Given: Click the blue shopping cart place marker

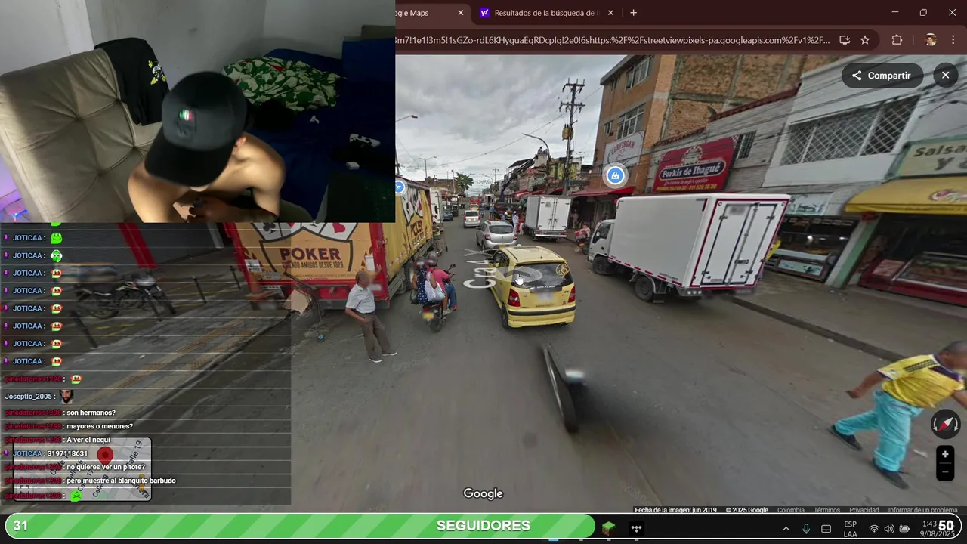Looking at the screenshot, I should 399,187.
